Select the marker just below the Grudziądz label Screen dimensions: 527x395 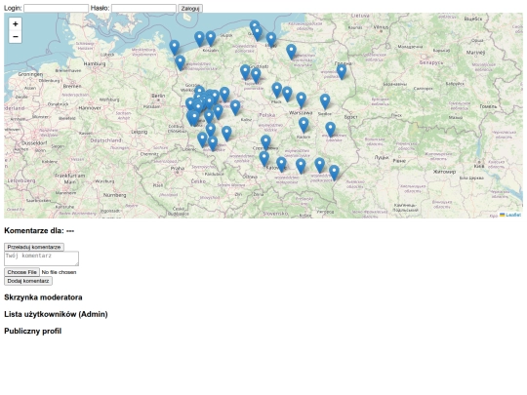pyautogui.click(x=256, y=76)
